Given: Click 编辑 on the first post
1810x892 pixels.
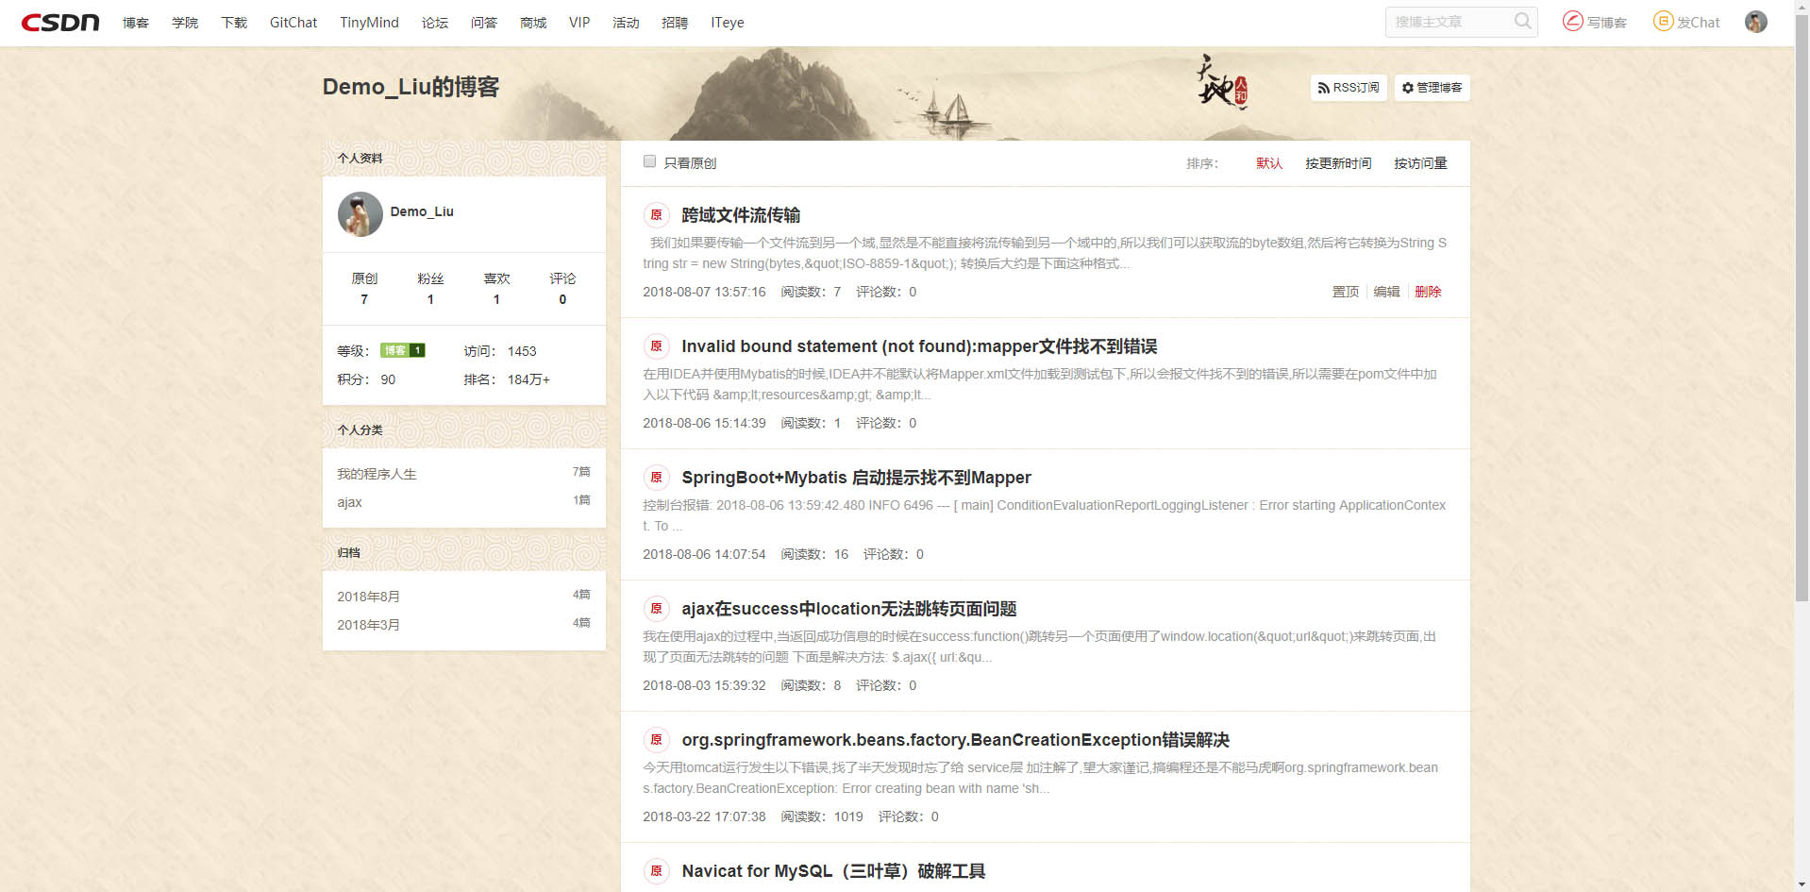Looking at the screenshot, I should [1386, 292].
